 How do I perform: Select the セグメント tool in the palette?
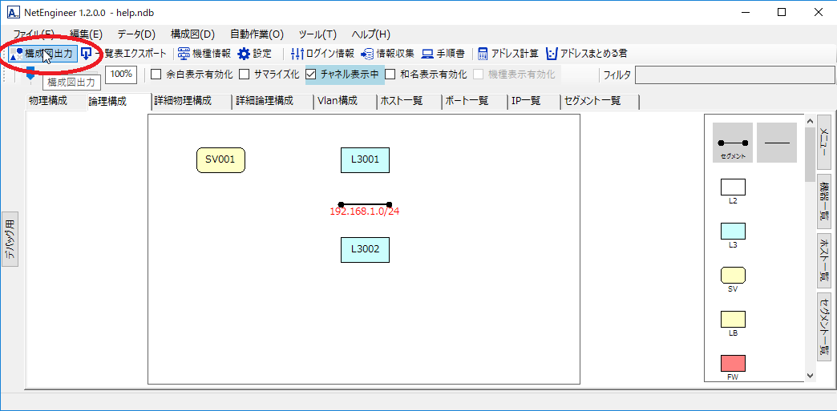pyautogui.click(x=732, y=143)
